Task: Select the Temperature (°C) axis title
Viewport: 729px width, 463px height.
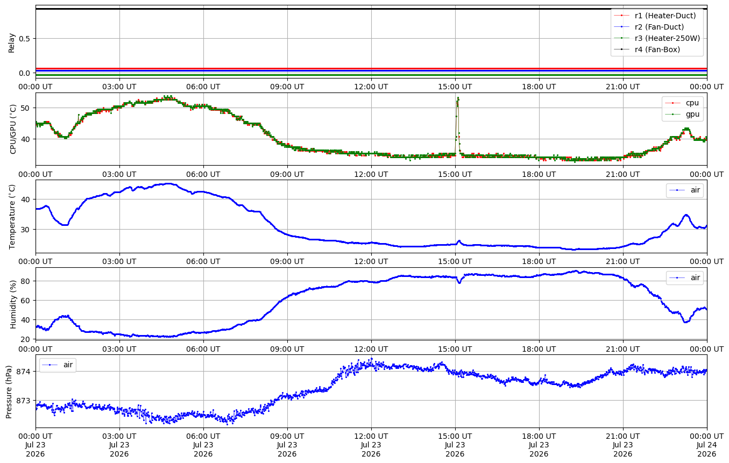Action: (13, 216)
